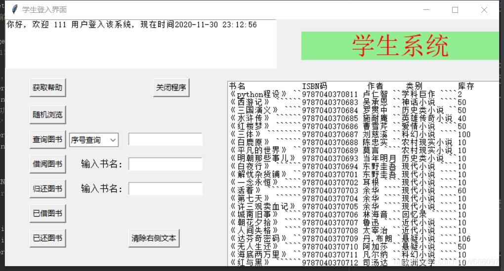Open the 序号查询 query type dropdown

point(94,140)
